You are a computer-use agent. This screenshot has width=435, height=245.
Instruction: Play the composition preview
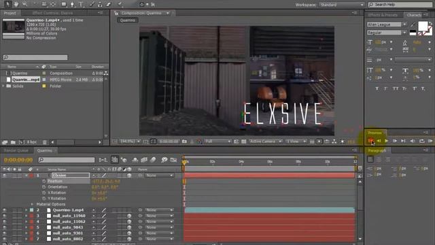point(387,141)
